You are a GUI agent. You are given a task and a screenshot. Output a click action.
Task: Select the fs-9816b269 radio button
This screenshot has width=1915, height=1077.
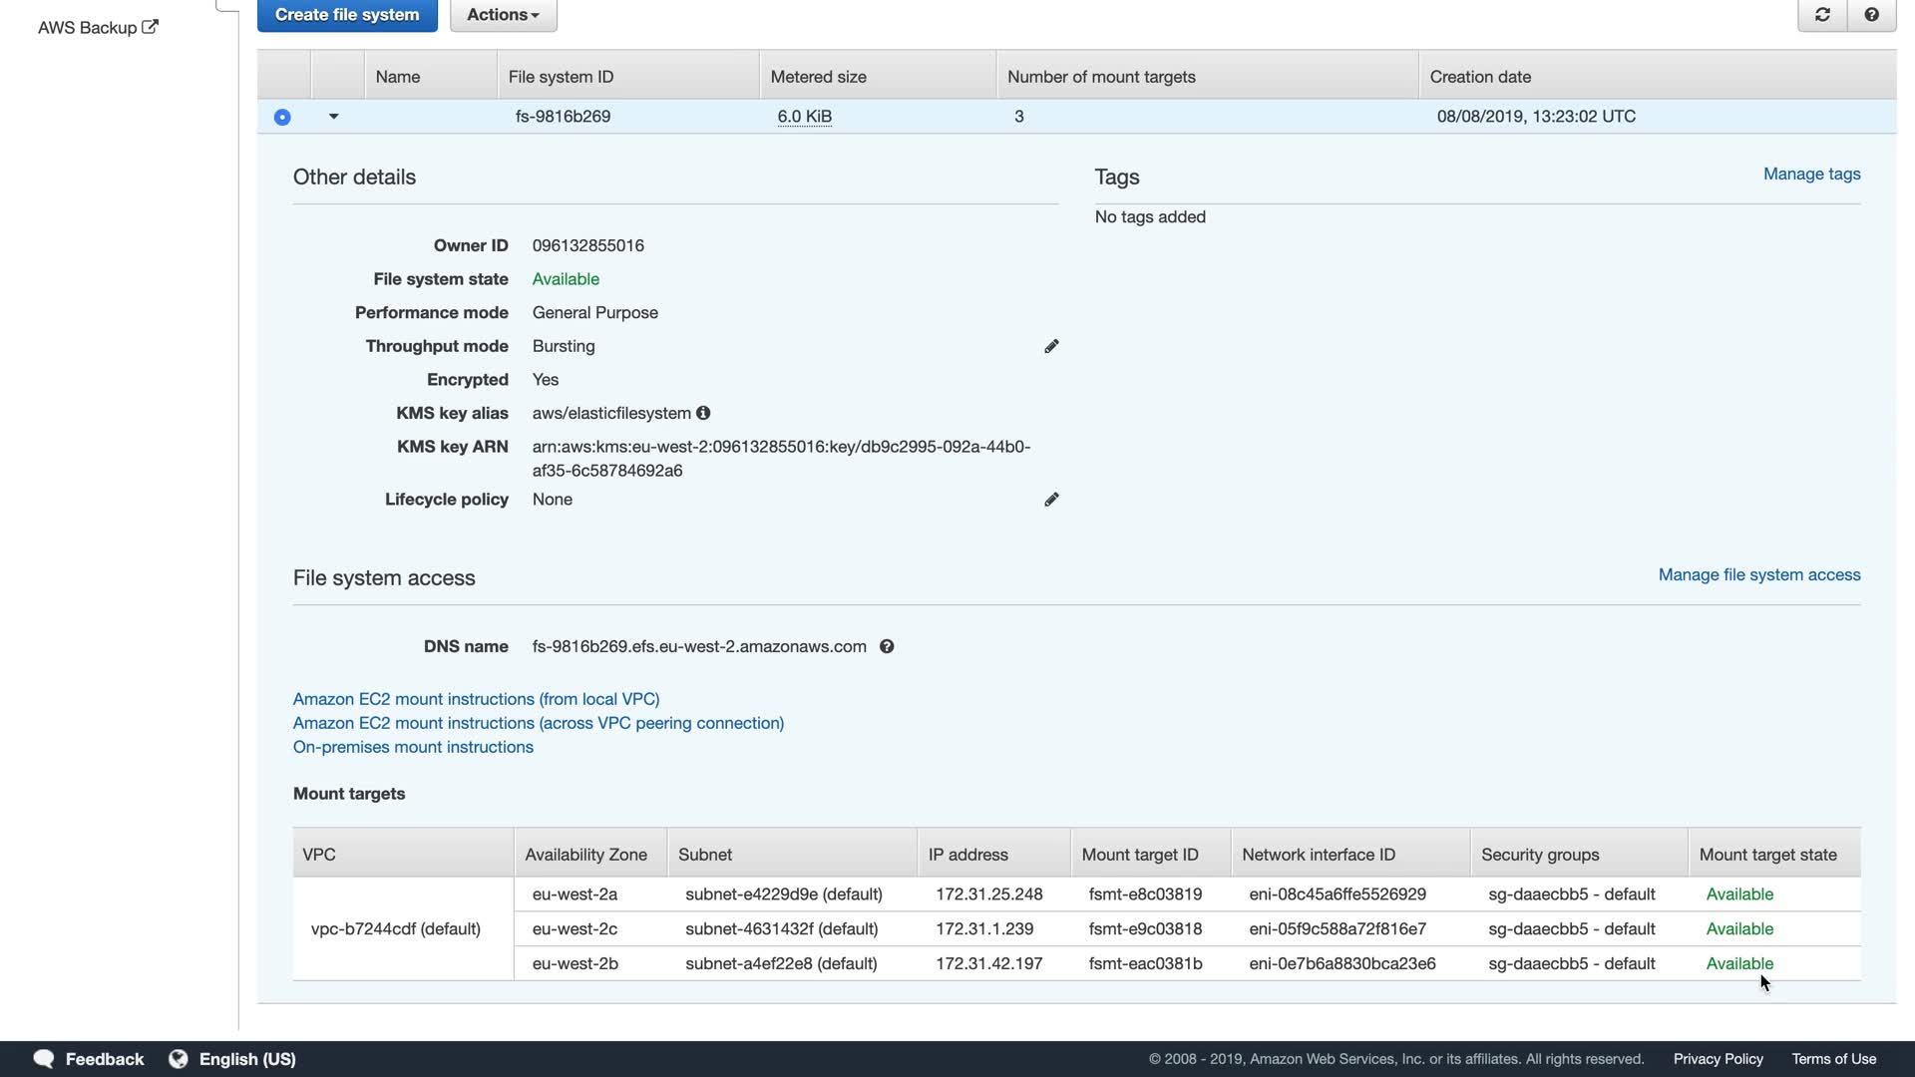pos(282,118)
